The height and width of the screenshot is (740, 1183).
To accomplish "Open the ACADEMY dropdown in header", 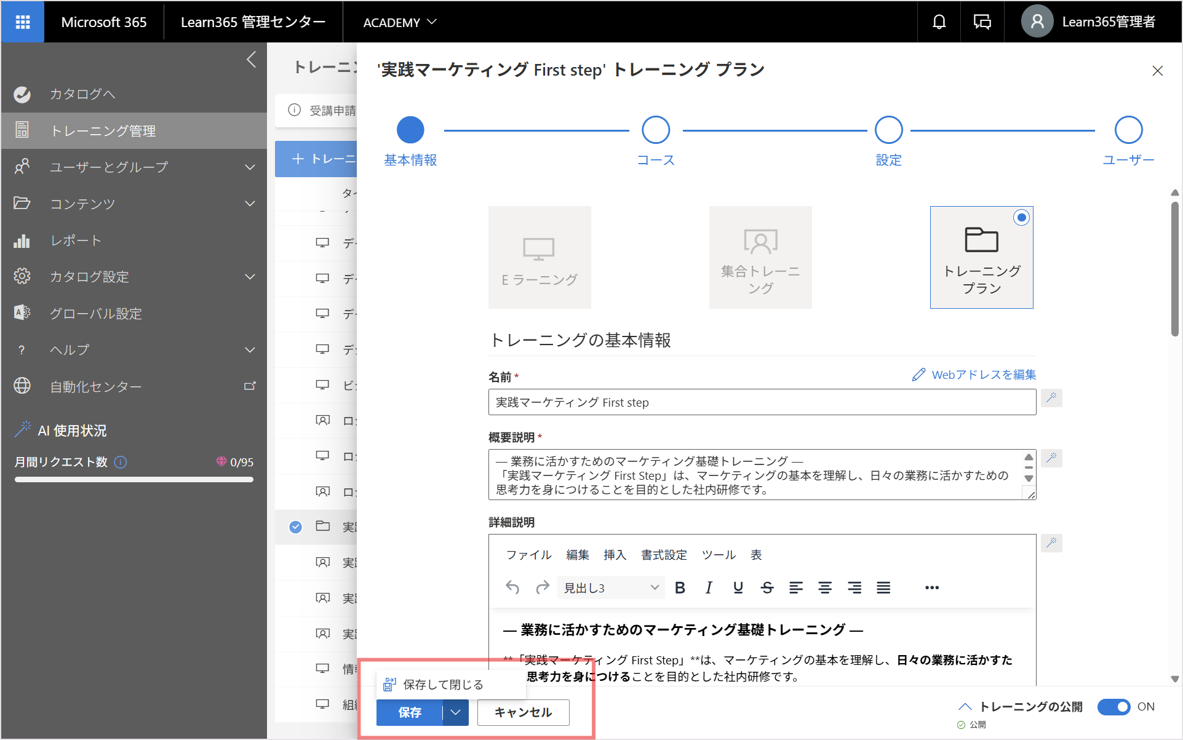I will [x=400, y=22].
